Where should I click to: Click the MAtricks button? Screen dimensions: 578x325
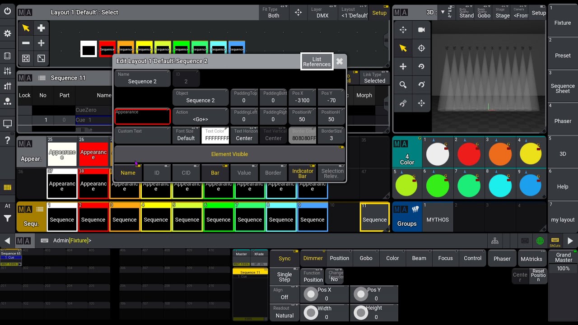click(531, 259)
